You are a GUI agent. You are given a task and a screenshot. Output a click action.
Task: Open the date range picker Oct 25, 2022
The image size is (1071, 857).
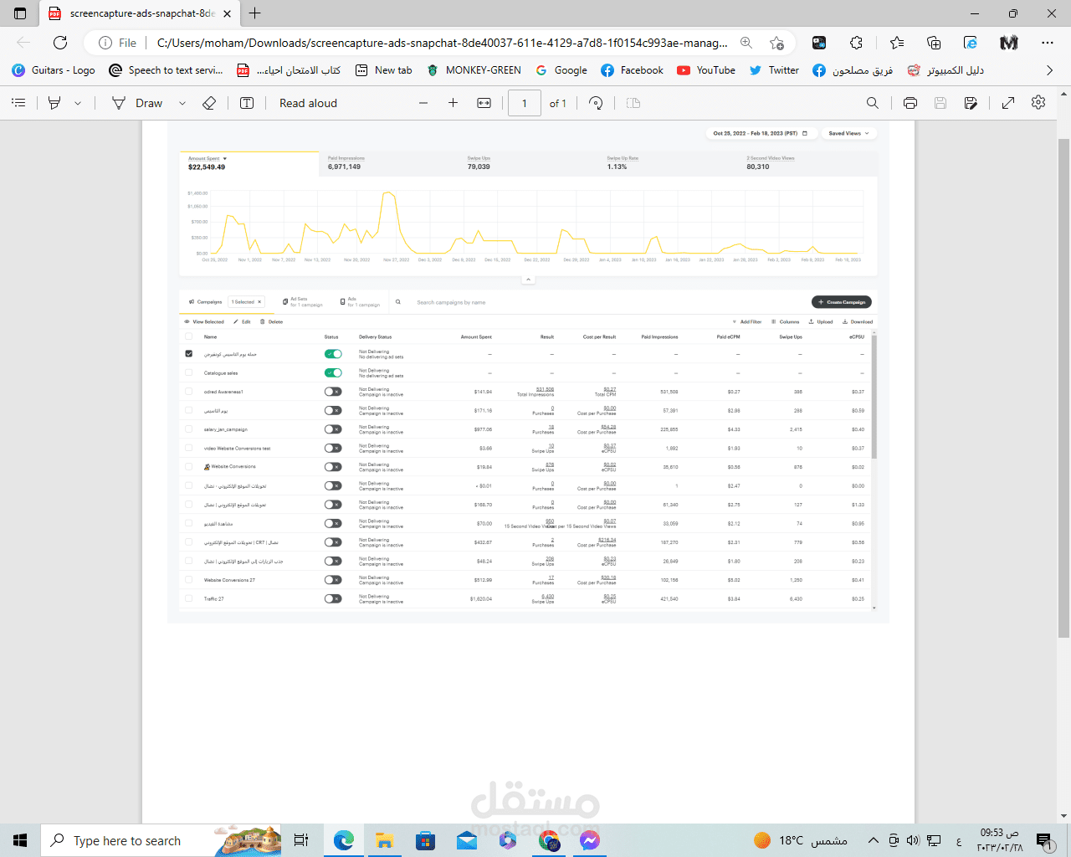pos(760,133)
